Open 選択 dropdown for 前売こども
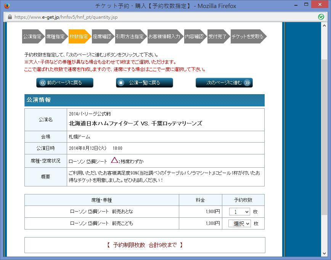The height and width of the screenshot is (260, 331). (239, 223)
